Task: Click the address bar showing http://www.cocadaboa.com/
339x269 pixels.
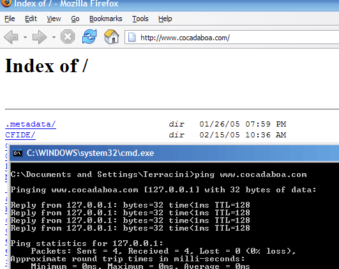Action: coord(232,38)
